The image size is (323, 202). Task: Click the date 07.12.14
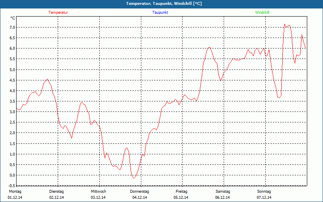[264, 198]
